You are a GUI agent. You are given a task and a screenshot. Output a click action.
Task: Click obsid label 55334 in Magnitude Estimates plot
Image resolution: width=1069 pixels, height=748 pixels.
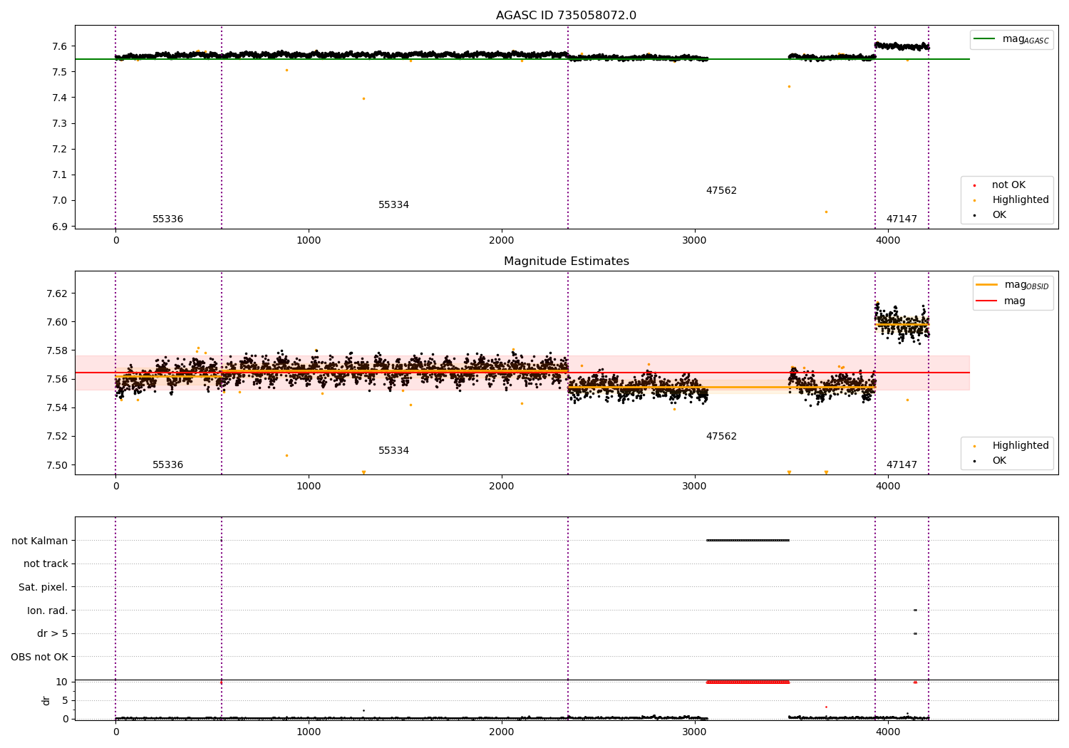tap(393, 451)
